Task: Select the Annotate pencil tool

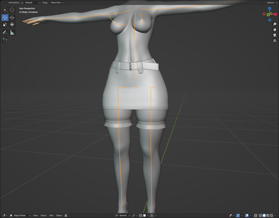Action: pos(5,32)
